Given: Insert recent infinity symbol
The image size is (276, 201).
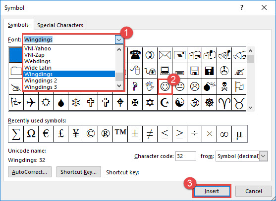Looking at the screenshot, I should point(224,134).
